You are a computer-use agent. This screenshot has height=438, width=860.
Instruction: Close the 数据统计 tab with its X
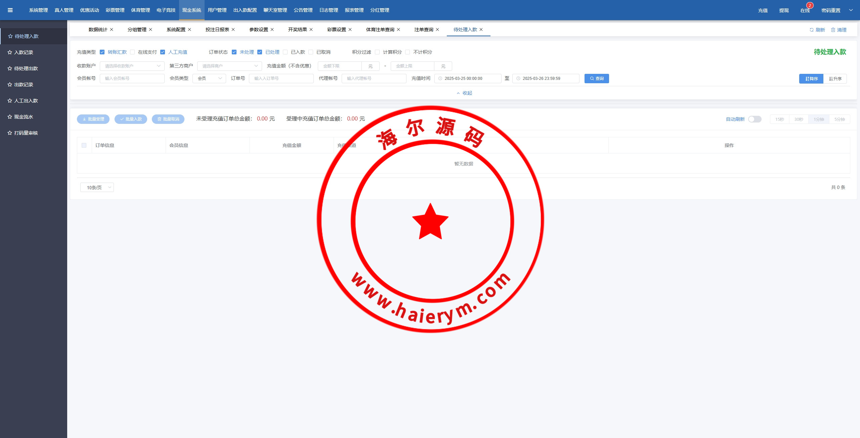pos(112,30)
